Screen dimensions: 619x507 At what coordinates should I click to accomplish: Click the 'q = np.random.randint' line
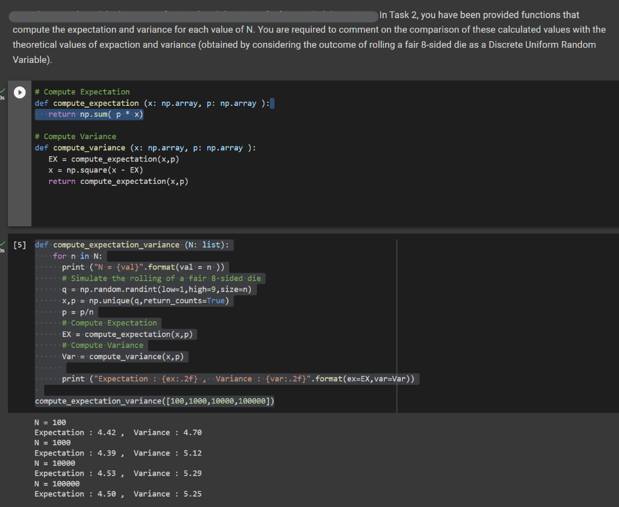[x=157, y=290]
